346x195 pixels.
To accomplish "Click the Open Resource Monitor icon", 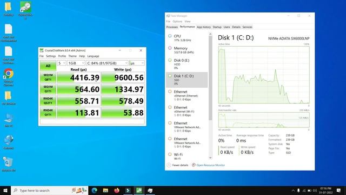I will tap(194, 165).
